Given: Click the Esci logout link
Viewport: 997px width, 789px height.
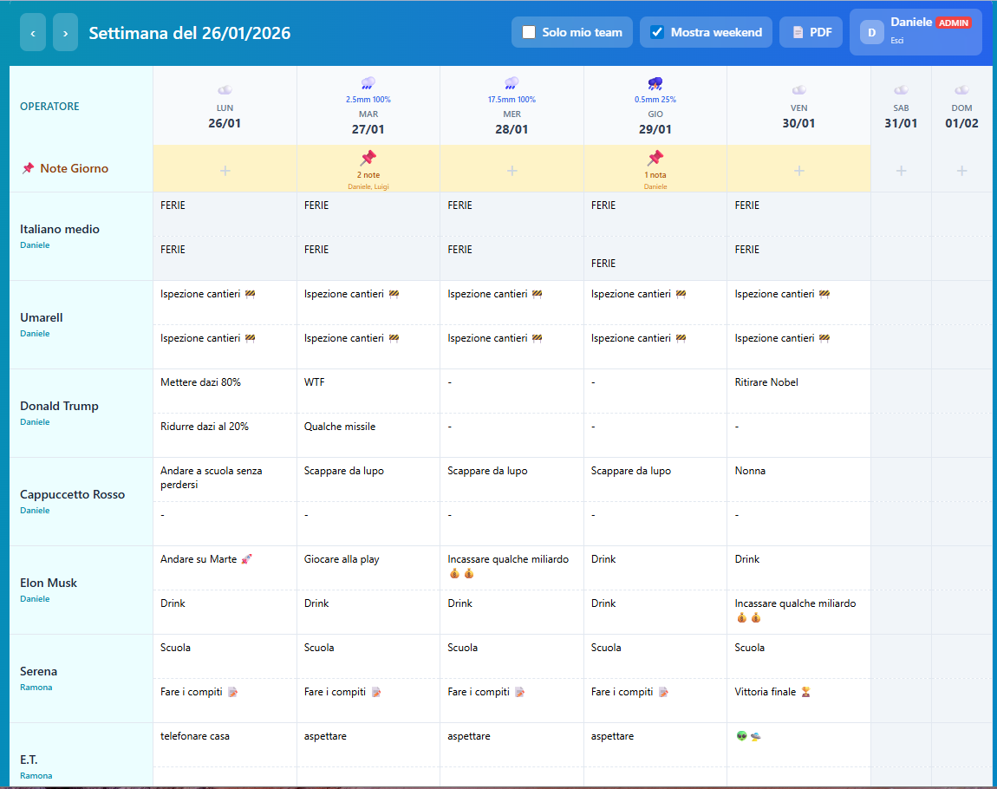Looking at the screenshot, I should point(897,41).
